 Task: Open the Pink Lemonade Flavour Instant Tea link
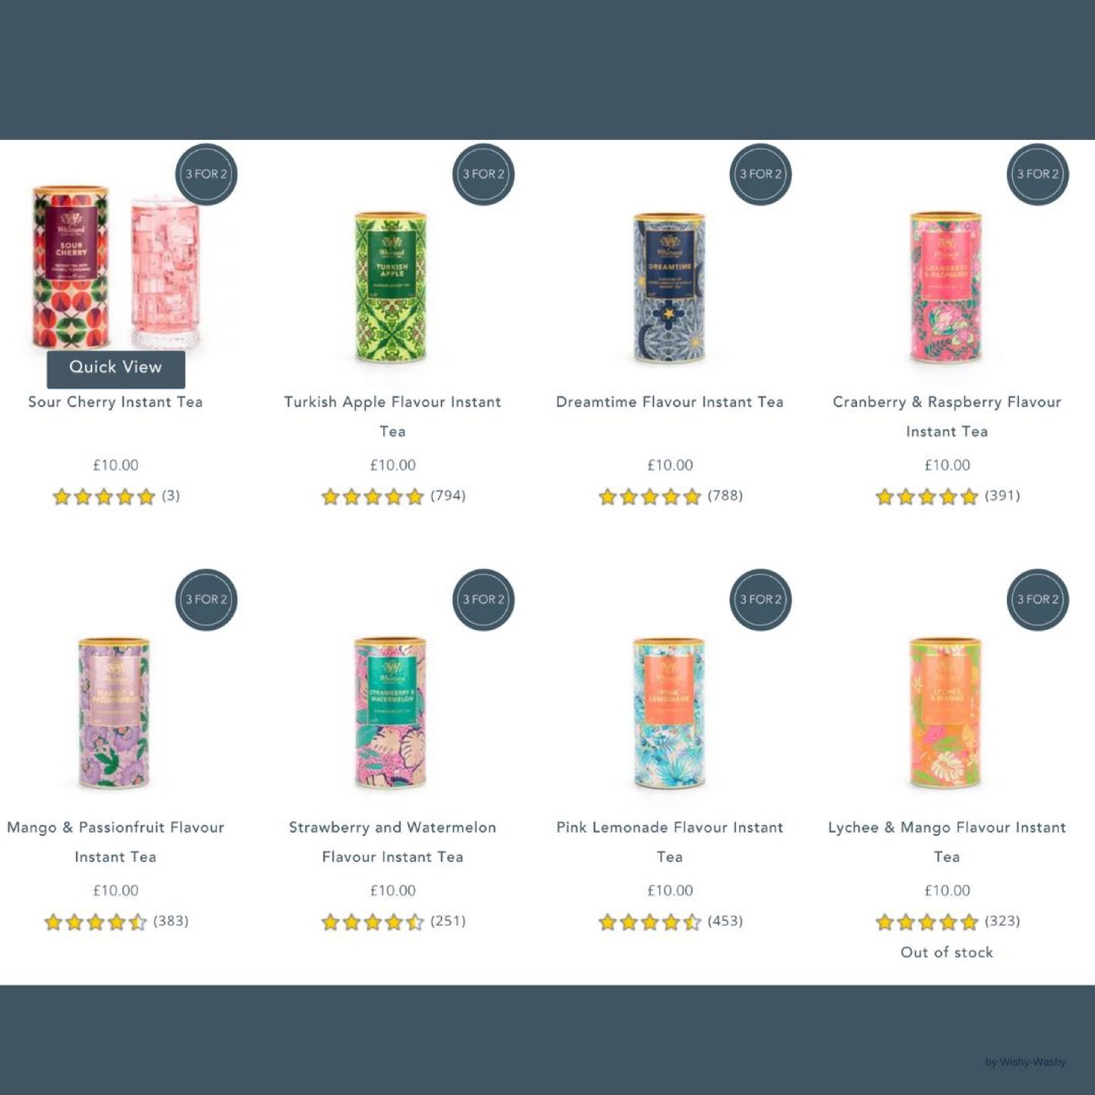pyautogui.click(x=669, y=842)
